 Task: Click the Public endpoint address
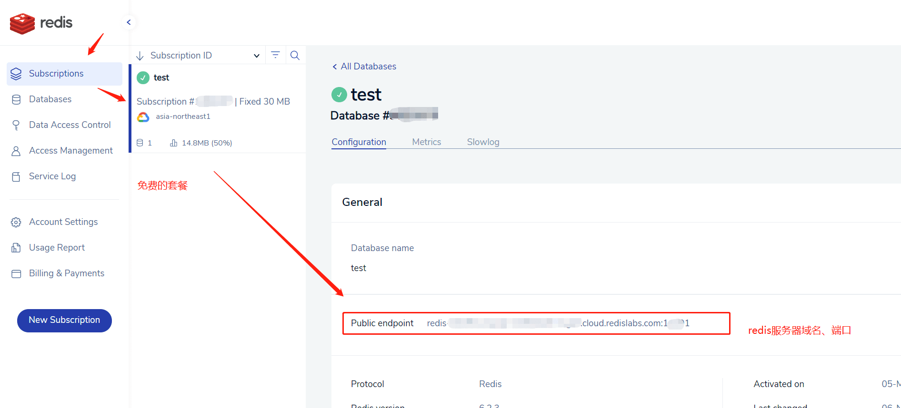pos(558,323)
